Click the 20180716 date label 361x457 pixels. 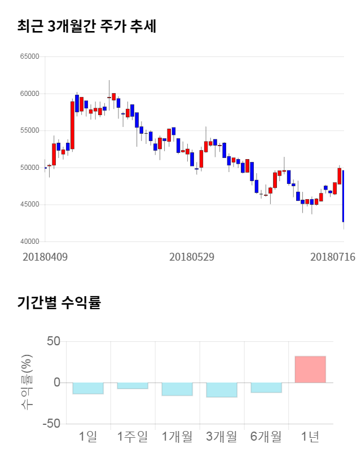[x=333, y=257]
